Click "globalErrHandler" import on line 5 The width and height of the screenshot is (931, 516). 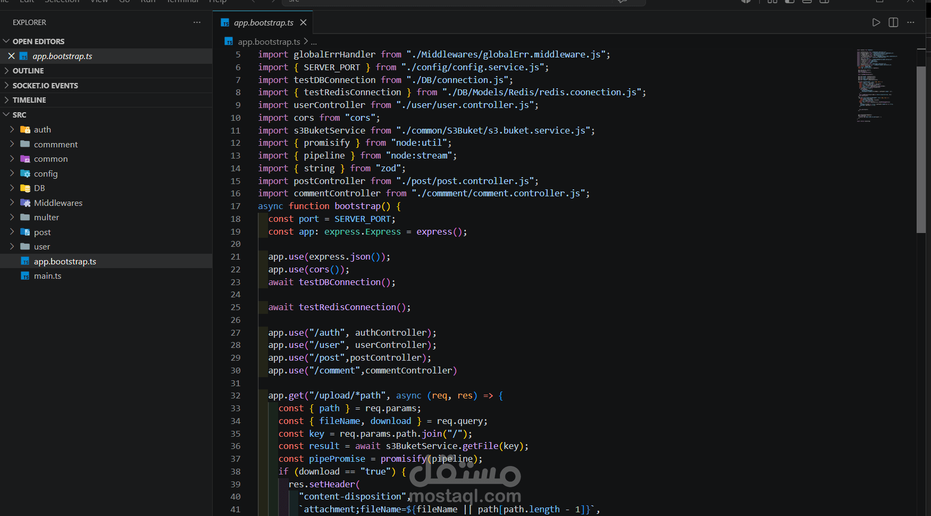click(x=334, y=54)
